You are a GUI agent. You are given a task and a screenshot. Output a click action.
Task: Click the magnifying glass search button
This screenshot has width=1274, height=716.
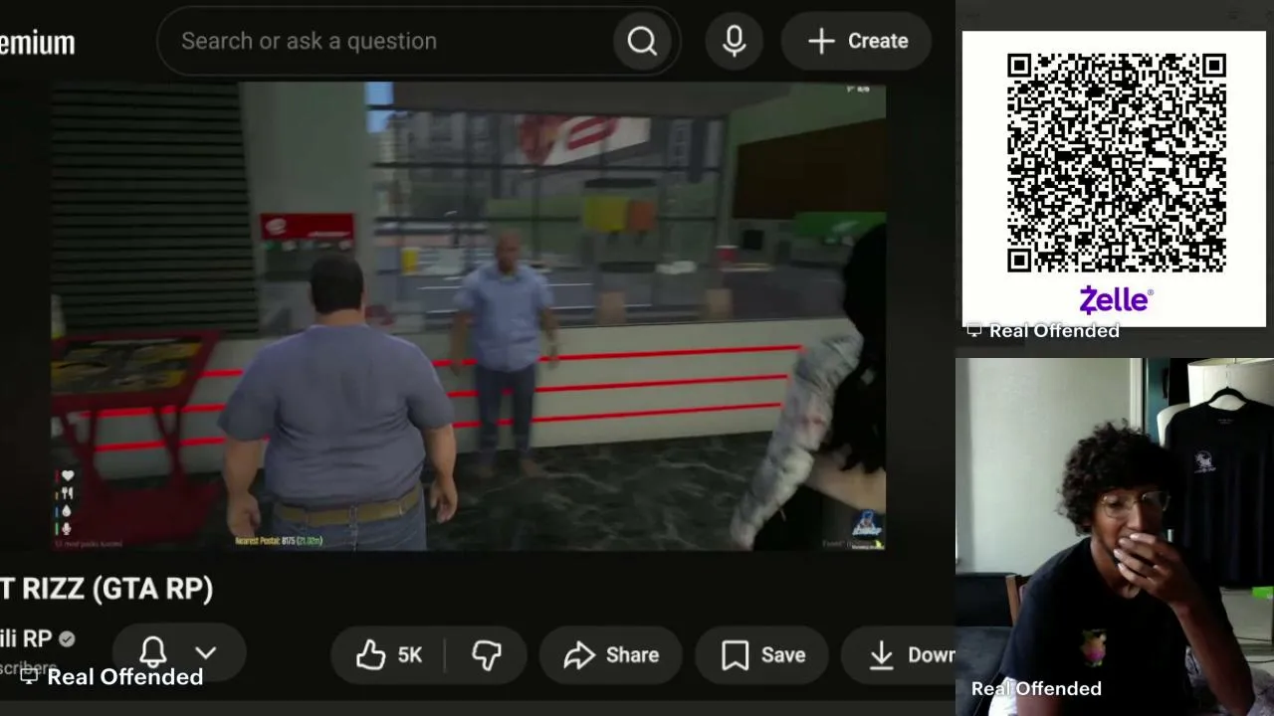[x=642, y=41]
